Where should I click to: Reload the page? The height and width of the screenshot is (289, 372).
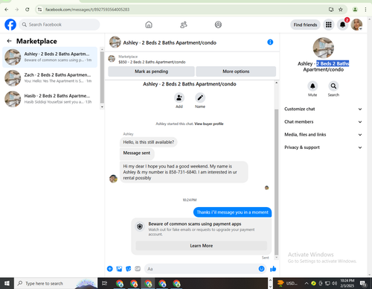[x=28, y=10]
